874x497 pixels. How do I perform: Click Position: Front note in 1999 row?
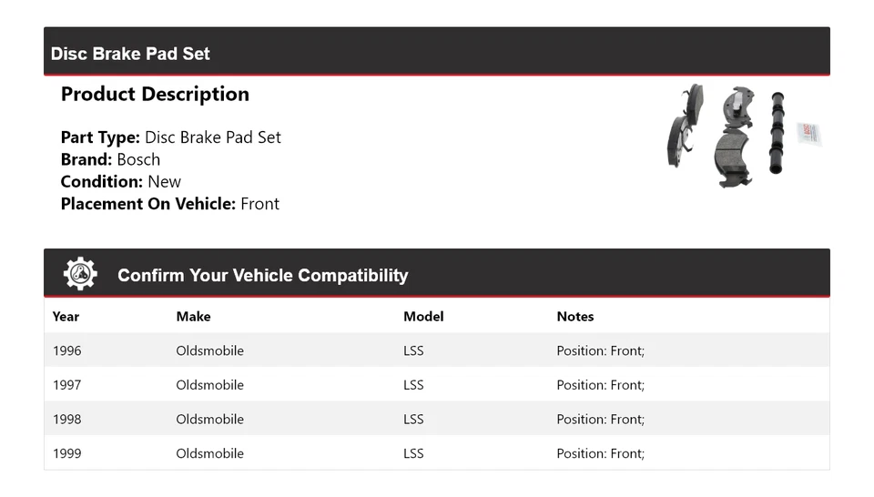(600, 453)
